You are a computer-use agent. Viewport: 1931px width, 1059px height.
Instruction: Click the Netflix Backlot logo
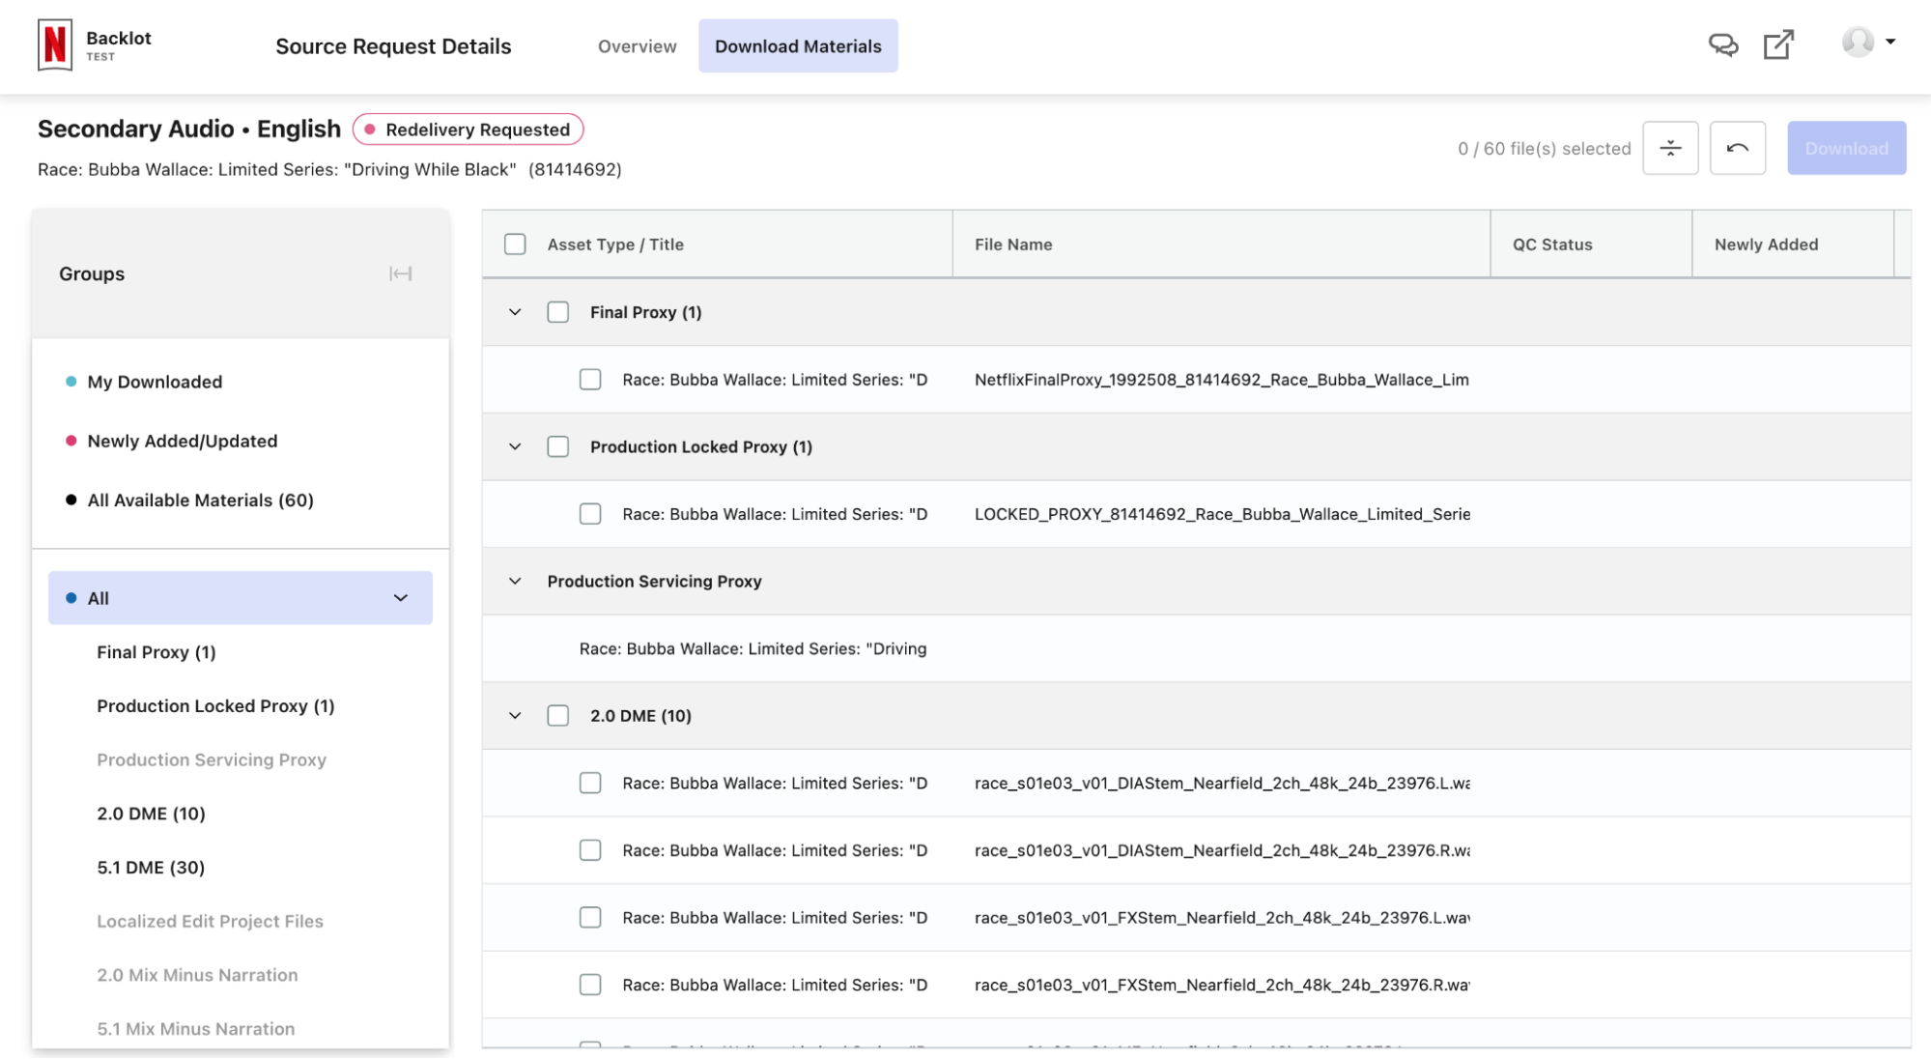(x=55, y=45)
